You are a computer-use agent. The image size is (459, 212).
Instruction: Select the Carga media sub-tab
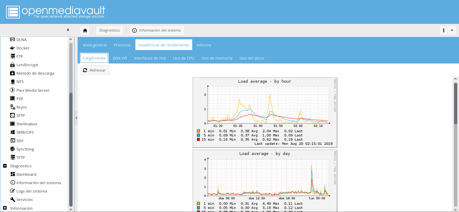coord(94,58)
